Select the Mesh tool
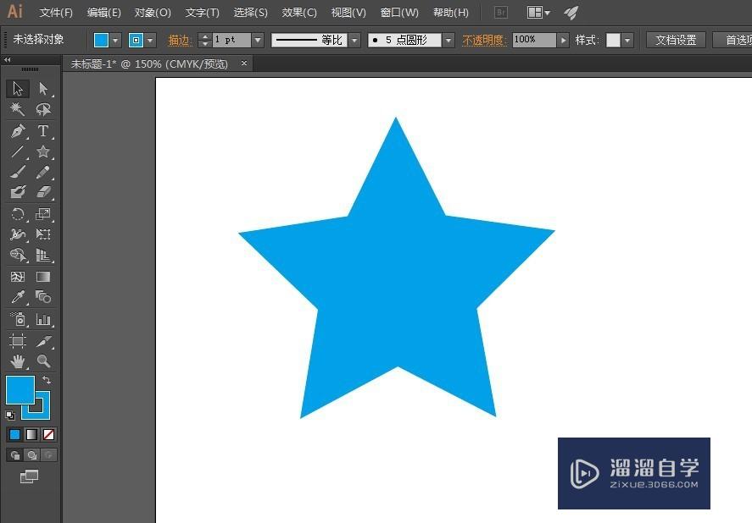 point(18,277)
